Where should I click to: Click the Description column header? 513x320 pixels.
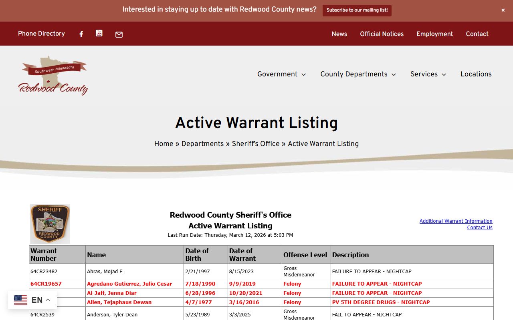(412, 254)
